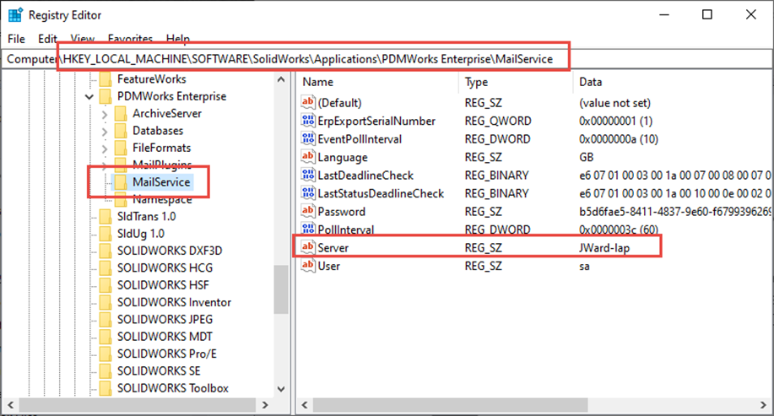Select the PollInterval value name

(346, 230)
